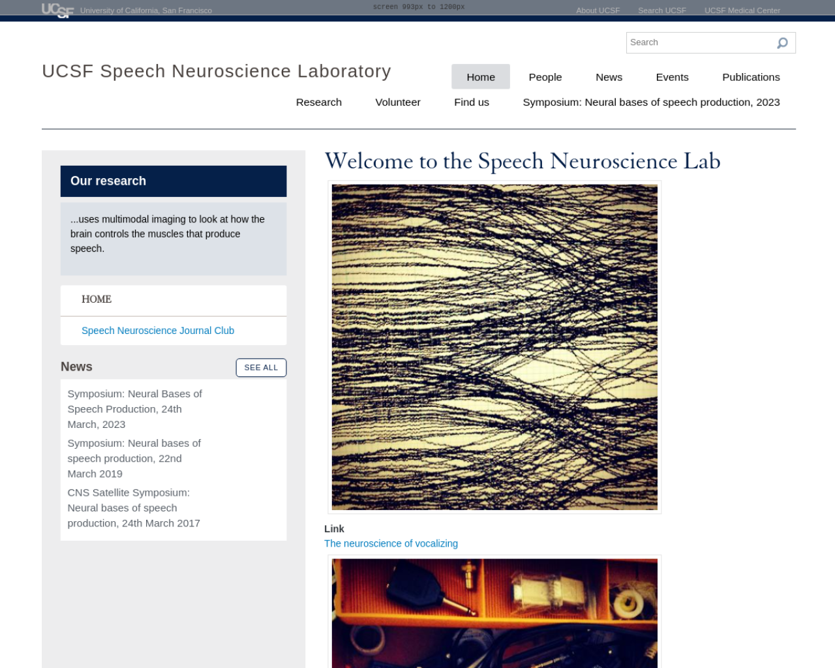Go to UCSF Medical Center link
This screenshot has height=668, width=835.
pos(742,10)
